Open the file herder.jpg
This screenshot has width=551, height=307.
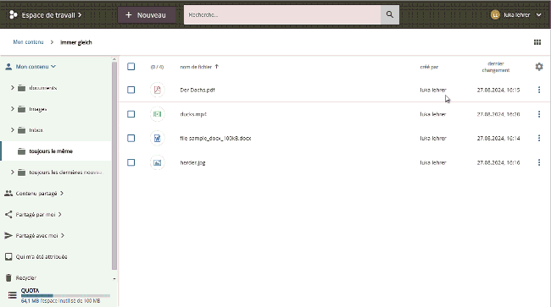pyautogui.click(x=192, y=162)
